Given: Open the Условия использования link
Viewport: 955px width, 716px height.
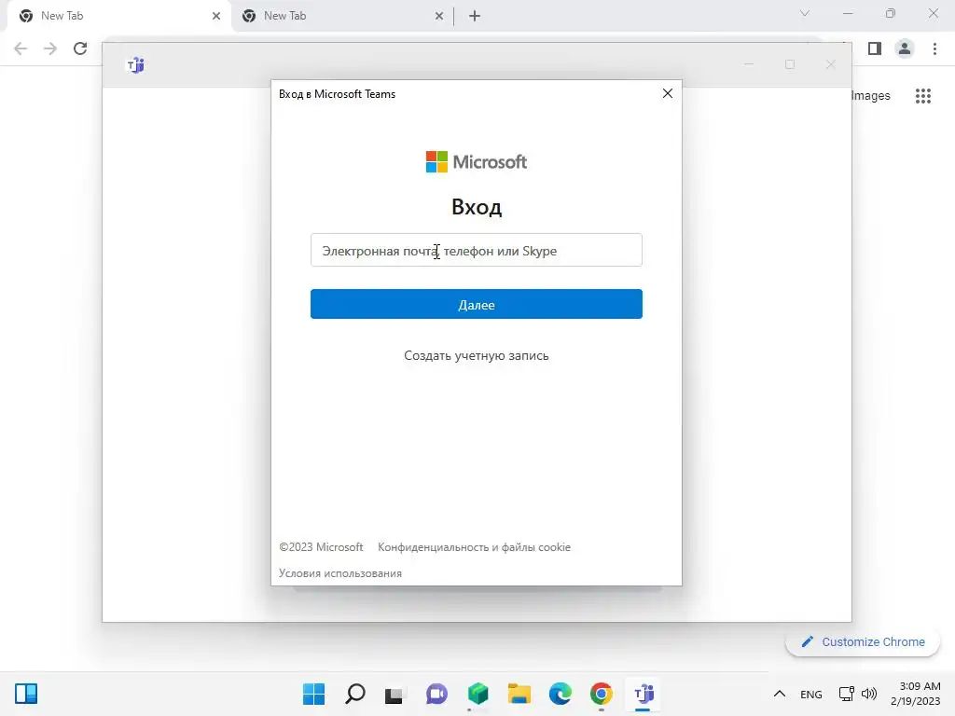Looking at the screenshot, I should tap(339, 573).
